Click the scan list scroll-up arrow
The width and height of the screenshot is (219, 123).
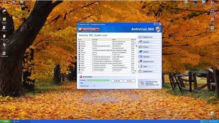pos(135,40)
